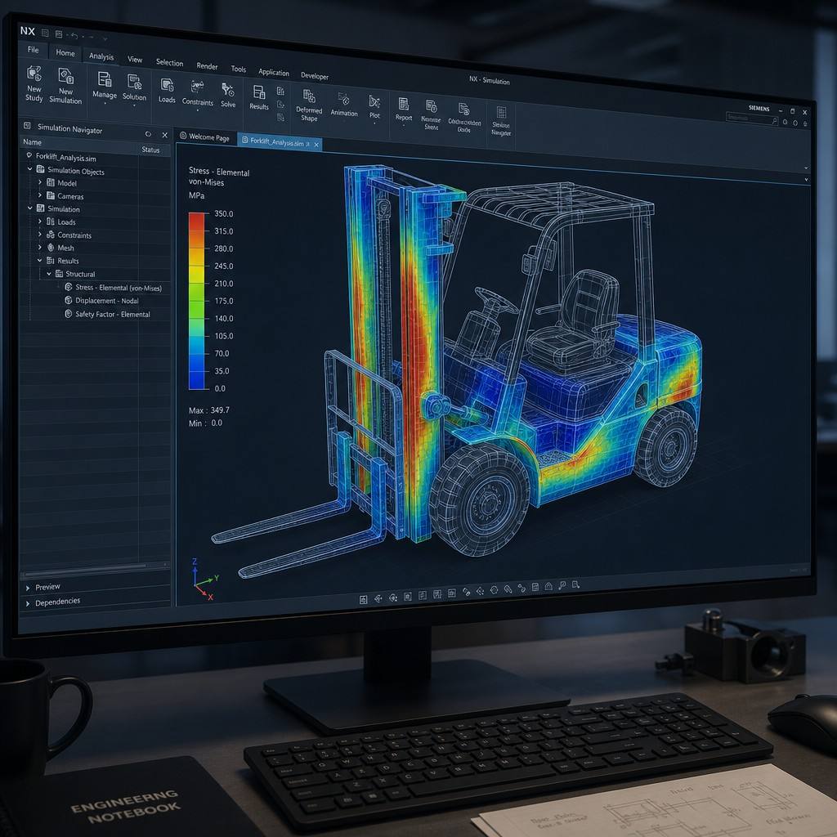Collapse the Structural tree node
The width and height of the screenshot is (837, 837).
click(x=49, y=273)
